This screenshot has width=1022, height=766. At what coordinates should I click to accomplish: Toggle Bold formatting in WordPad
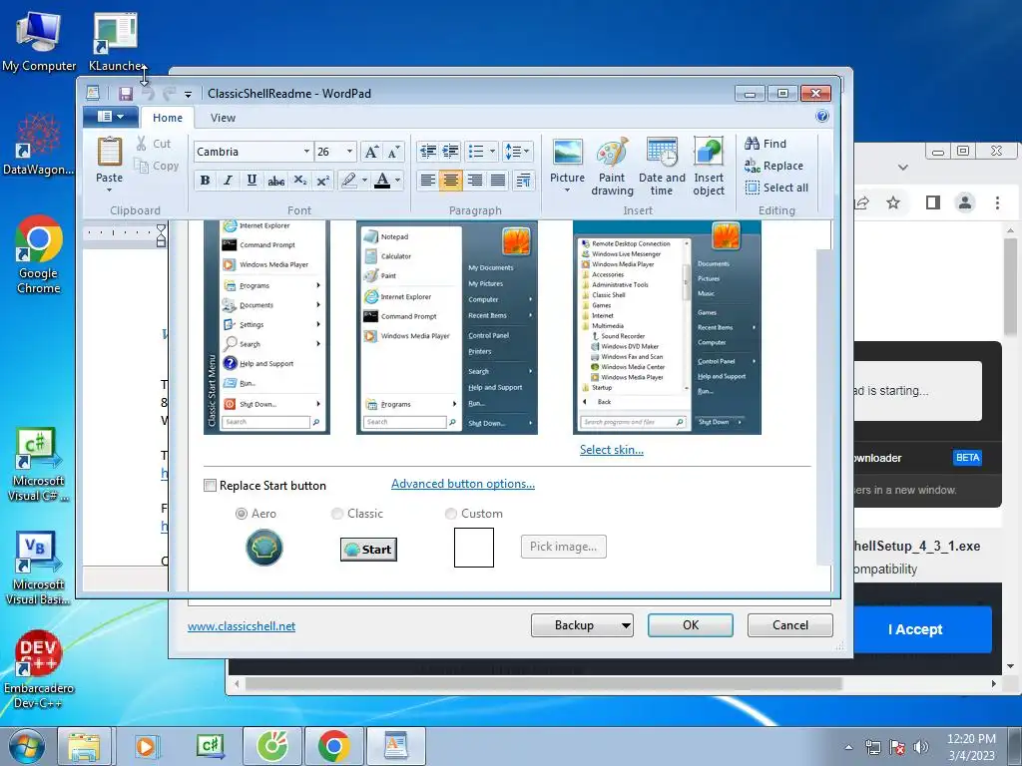pyautogui.click(x=205, y=181)
